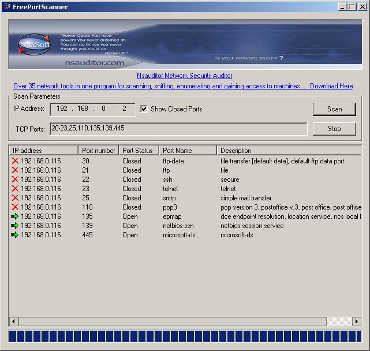Image resolution: width=370 pixels, height=351 pixels.
Task: Click the green arrow icon for port 139
Action: point(14,226)
